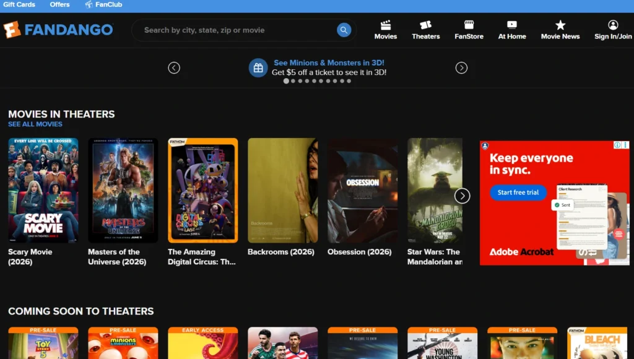Open the FanStore shop icon
The width and height of the screenshot is (634, 359).
pyautogui.click(x=469, y=25)
